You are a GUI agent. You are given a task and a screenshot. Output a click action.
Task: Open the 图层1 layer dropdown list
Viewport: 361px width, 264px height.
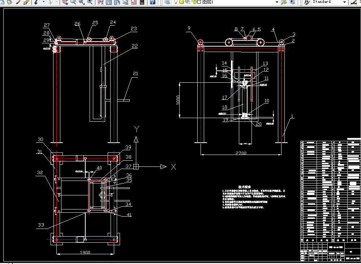277,2
